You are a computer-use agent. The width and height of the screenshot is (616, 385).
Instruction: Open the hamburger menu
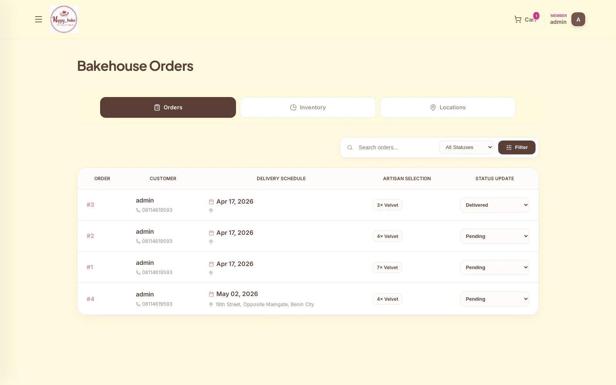[x=38, y=19]
